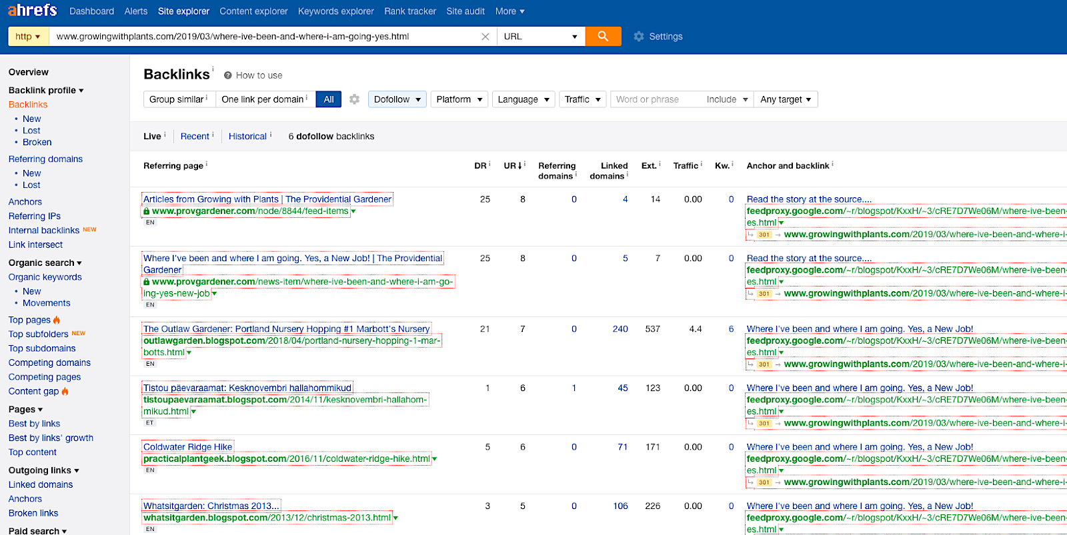
Task: Open Content explorer in top navigation
Action: (253, 11)
